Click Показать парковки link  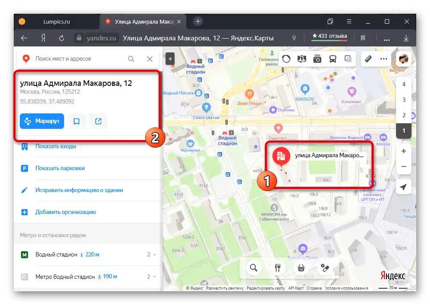point(60,168)
